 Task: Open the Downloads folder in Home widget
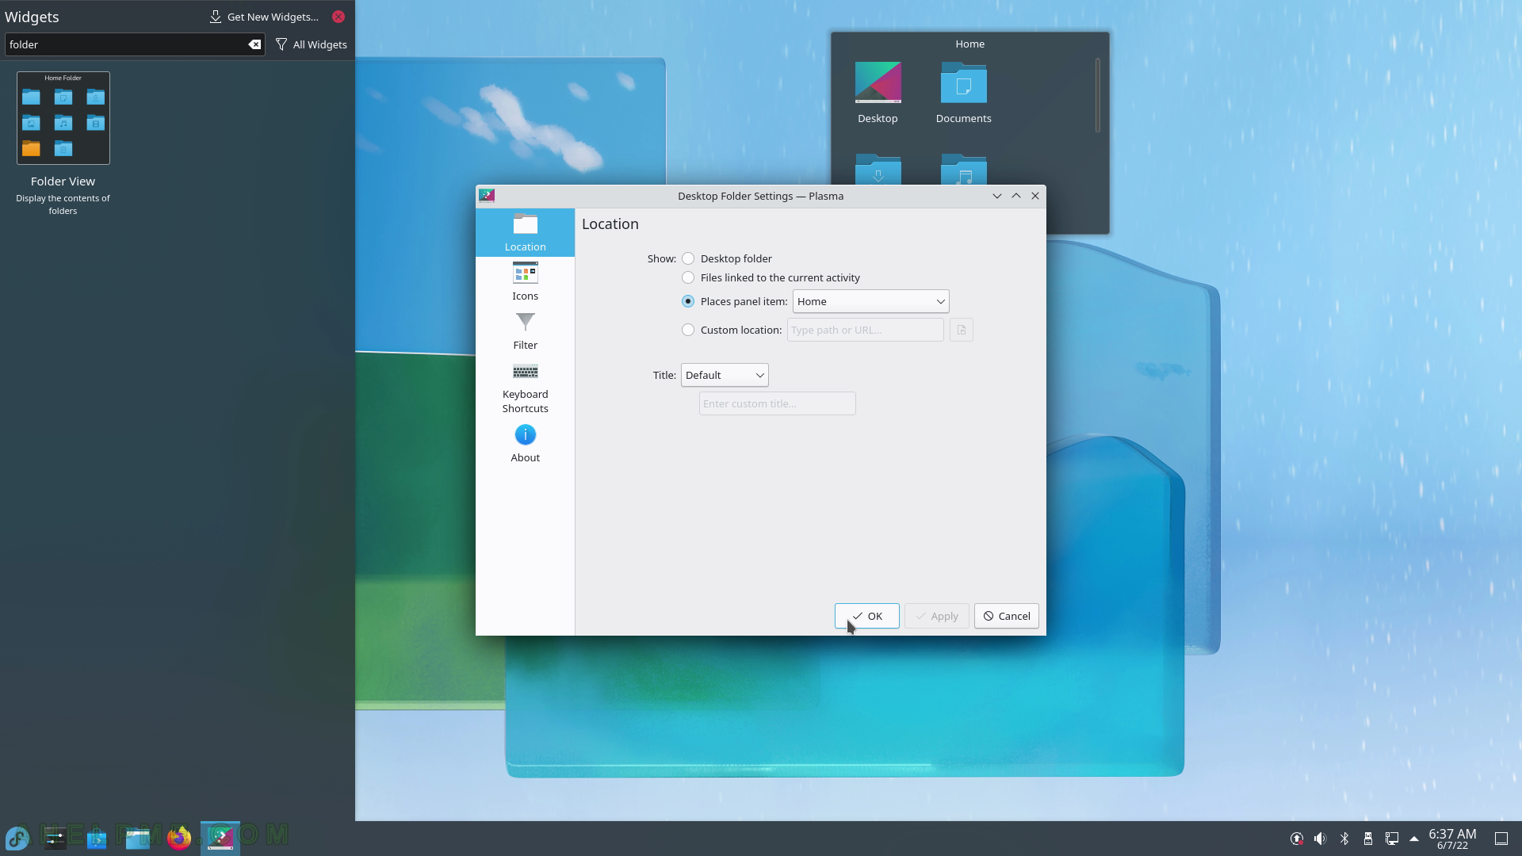878,169
